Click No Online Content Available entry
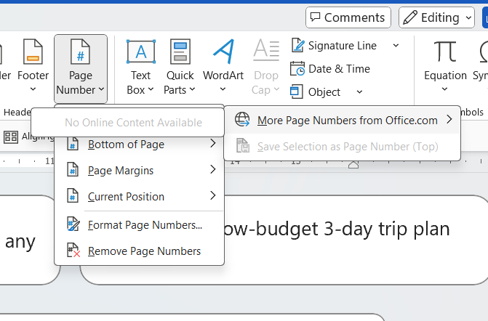Image resolution: width=488 pixels, height=321 pixels. [x=127, y=123]
